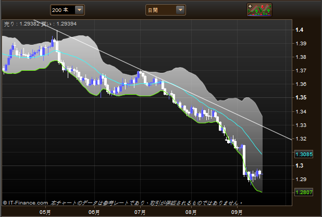Screen dimensions: 322x217
Task: Click the 買い : 1.29394 buy rate text
Action: 59,24
